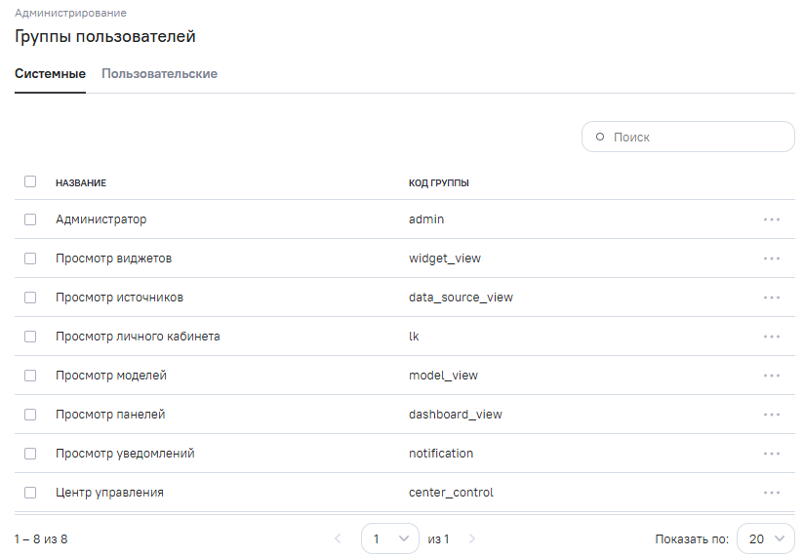This screenshot has width=803, height=557.
Task: Click ellipsis icon in data_source_view row
Action: (772, 298)
